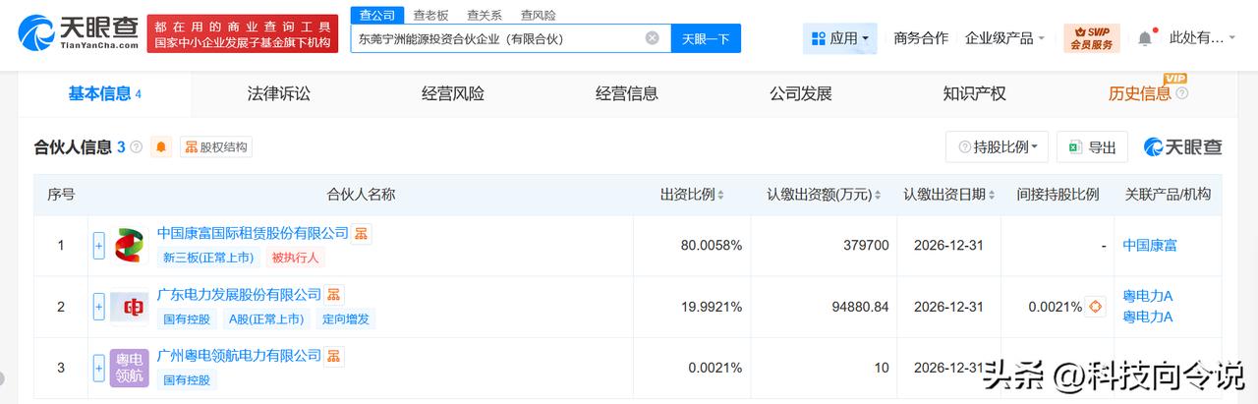
Task: Click the help icon beside 历史信息
Action: [1181, 93]
